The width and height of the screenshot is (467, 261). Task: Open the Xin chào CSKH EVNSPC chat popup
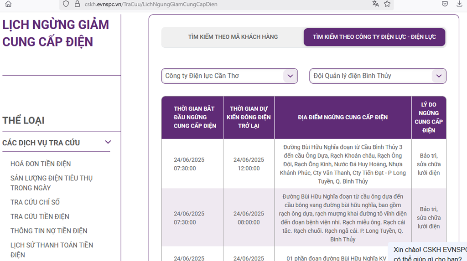coord(428,253)
